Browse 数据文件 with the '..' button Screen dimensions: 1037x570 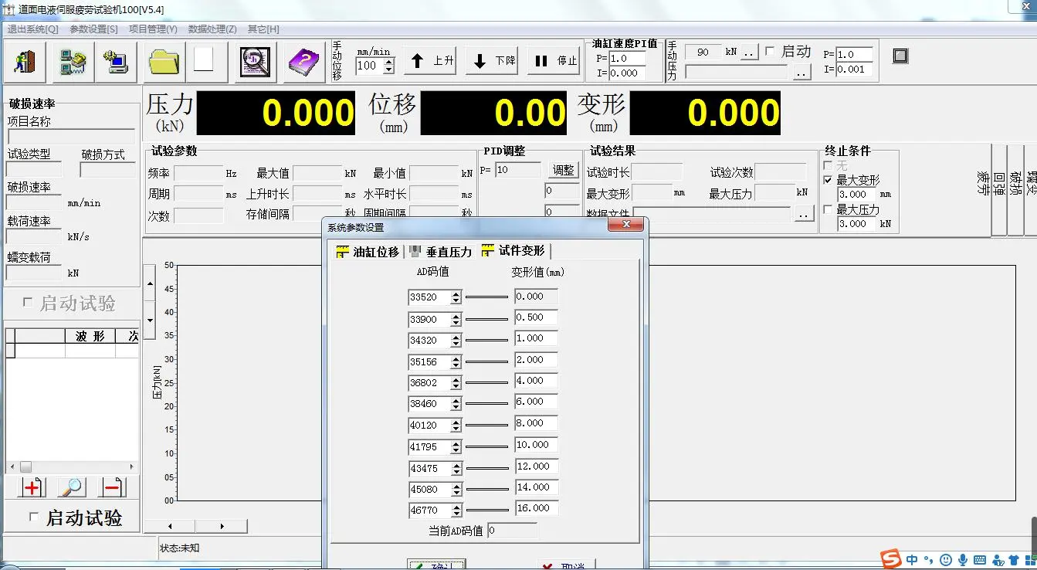[804, 214]
